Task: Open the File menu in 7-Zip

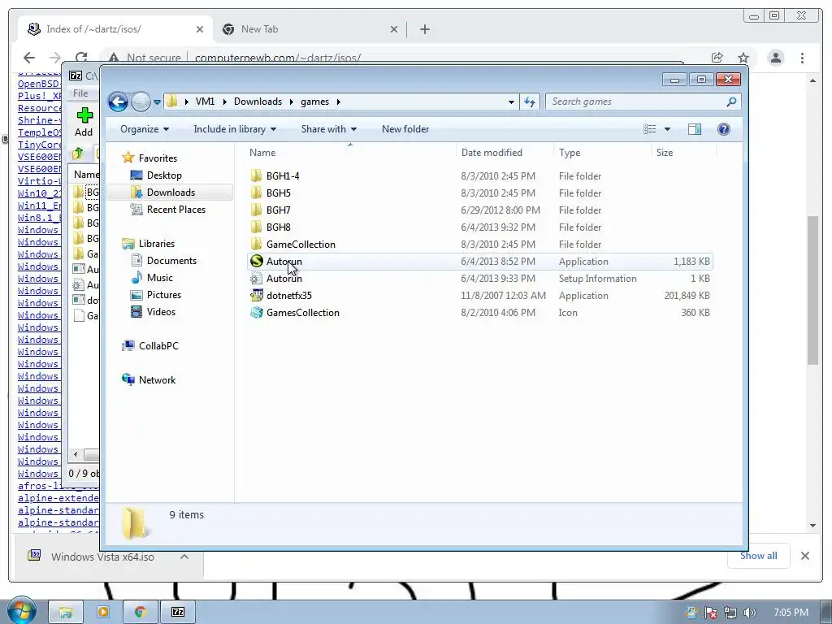Action: pyautogui.click(x=80, y=93)
